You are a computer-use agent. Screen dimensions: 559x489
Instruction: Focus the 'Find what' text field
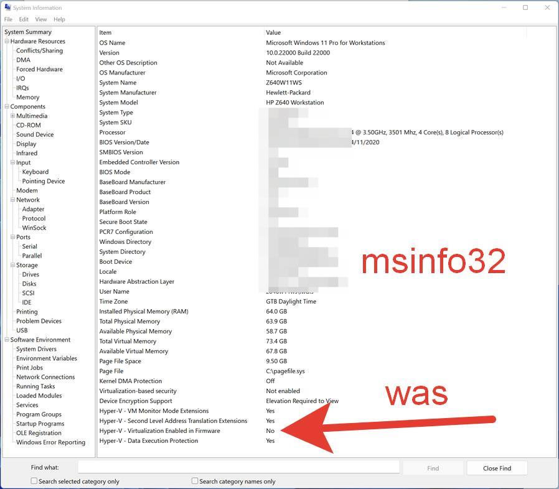click(x=238, y=467)
